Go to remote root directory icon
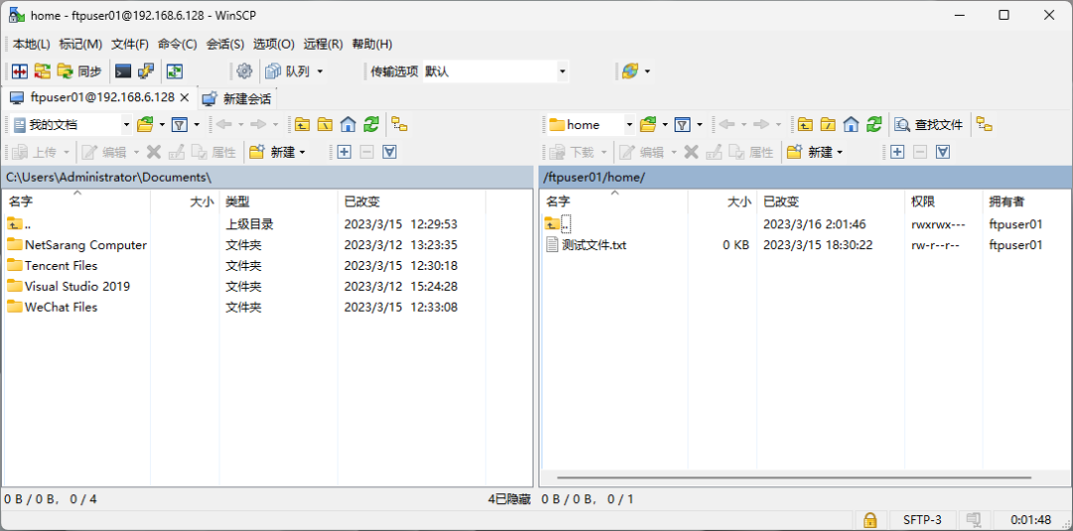The image size is (1073, 531). (x=828, y=124)
